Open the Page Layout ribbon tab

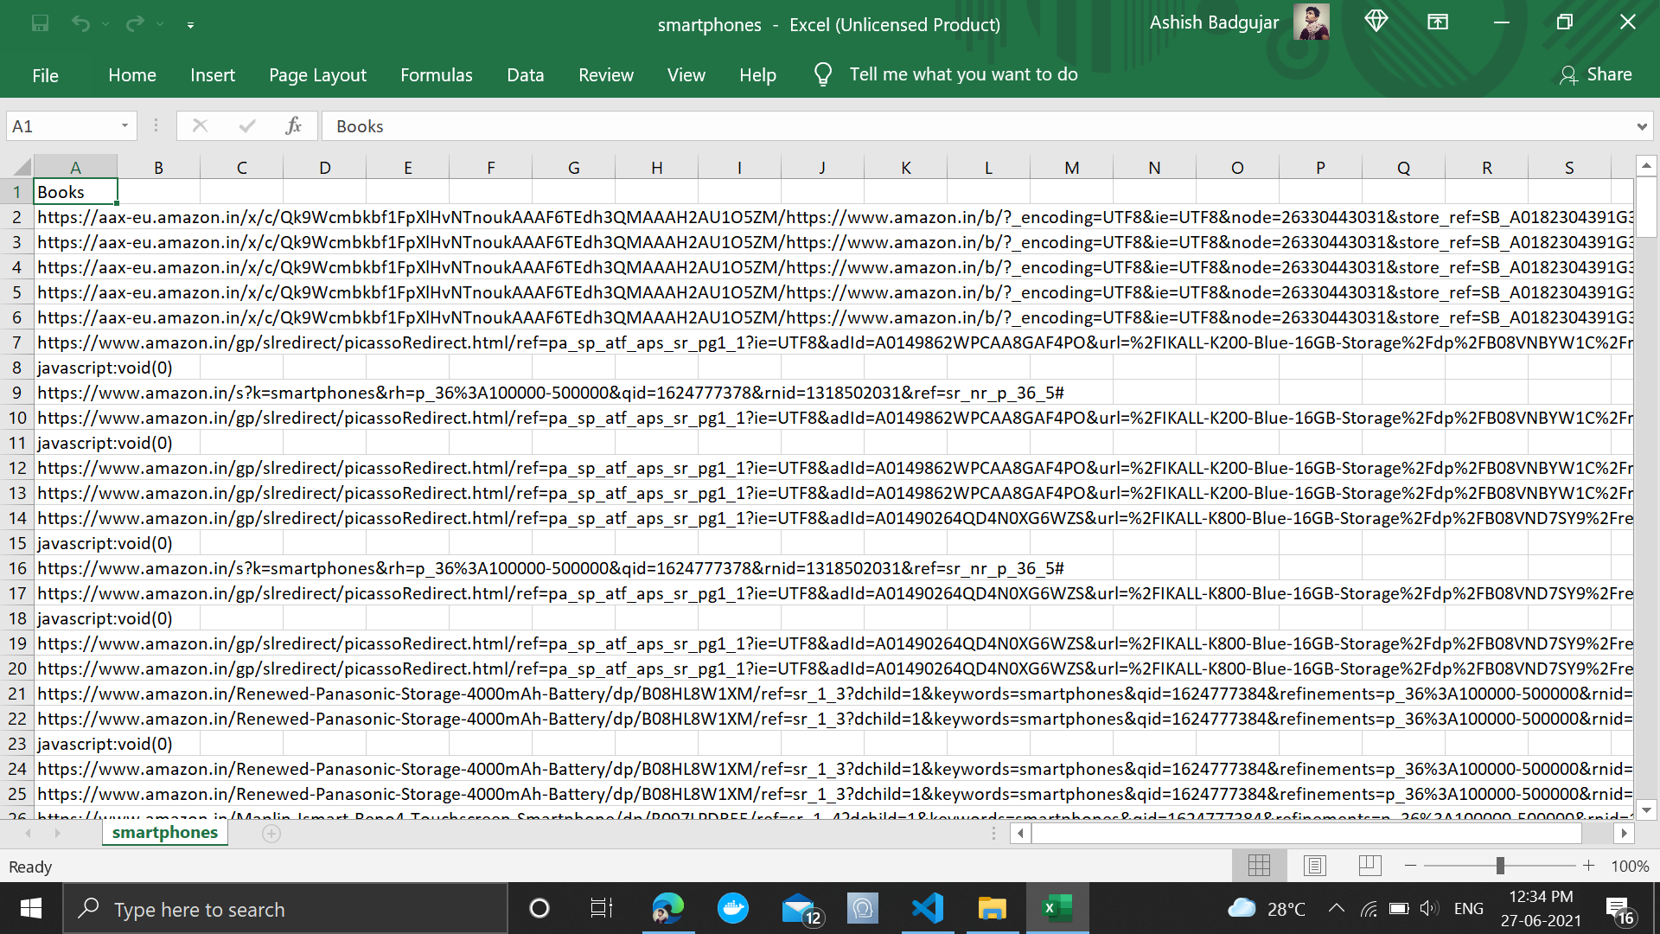(317, 75)
